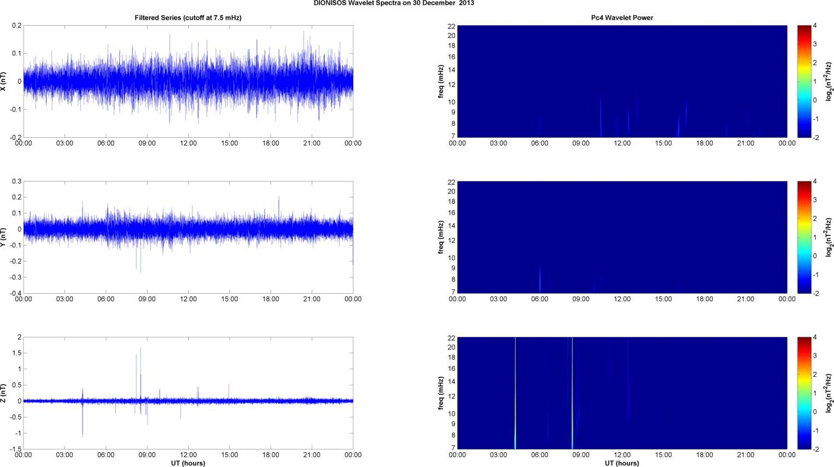Screen dimensions: 834x467
Task: Click the X (nT) axis label
Action: tap(4, 81)
